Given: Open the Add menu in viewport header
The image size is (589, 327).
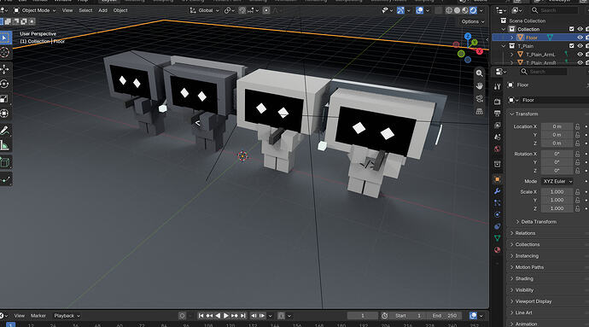Looking at the screenshot, I should (102, 10).
